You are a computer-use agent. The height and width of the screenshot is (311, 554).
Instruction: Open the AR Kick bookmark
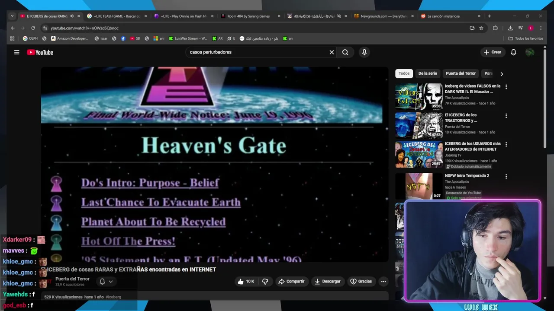(217, 38)
